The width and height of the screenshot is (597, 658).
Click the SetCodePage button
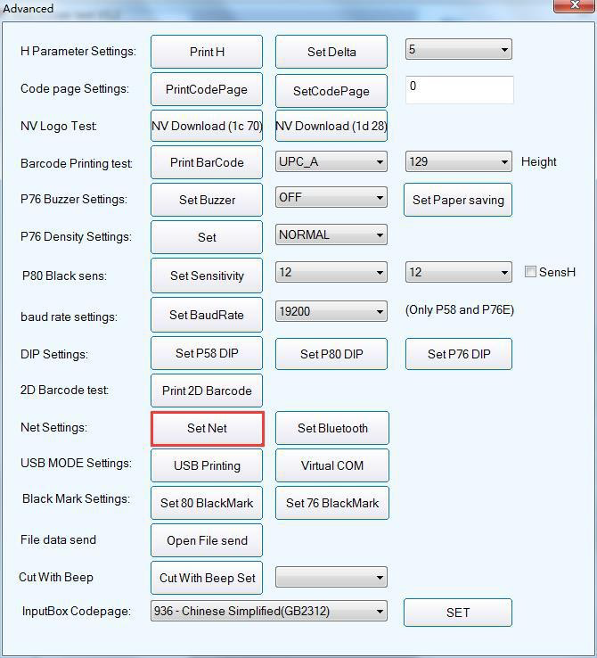(331, 91)
